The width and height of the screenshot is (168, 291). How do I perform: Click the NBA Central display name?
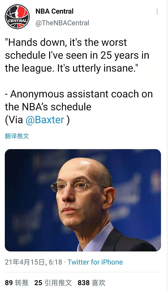point(54,11)
